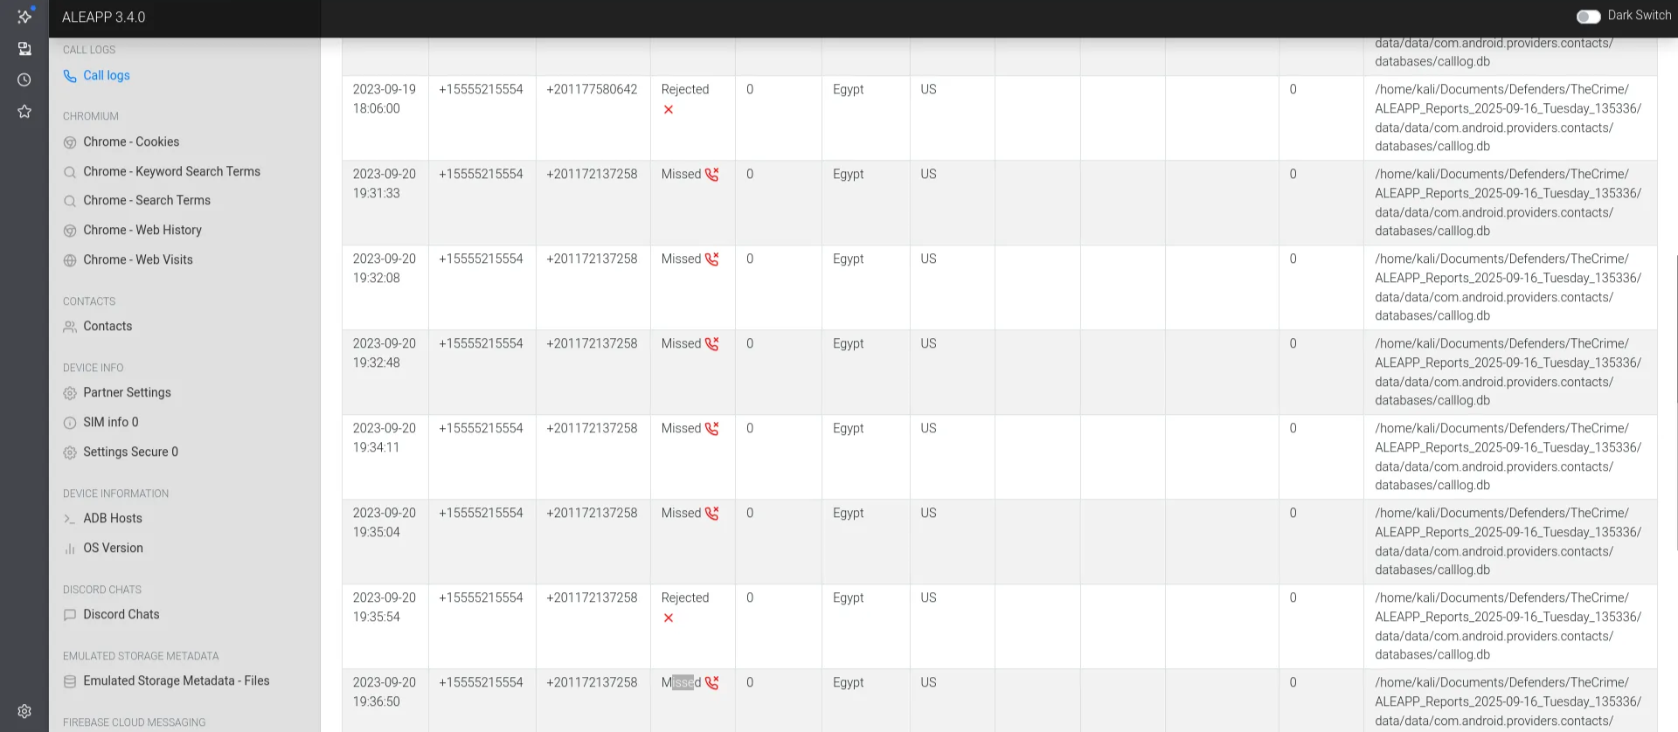This screenshot has height=732, width=1678.
Task: Click the Chrome - Cookies icon
Action: pos(70,142)
